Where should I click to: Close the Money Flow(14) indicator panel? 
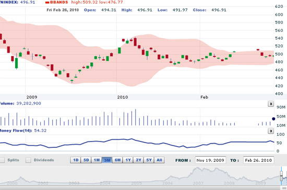(x=271, y=131)
